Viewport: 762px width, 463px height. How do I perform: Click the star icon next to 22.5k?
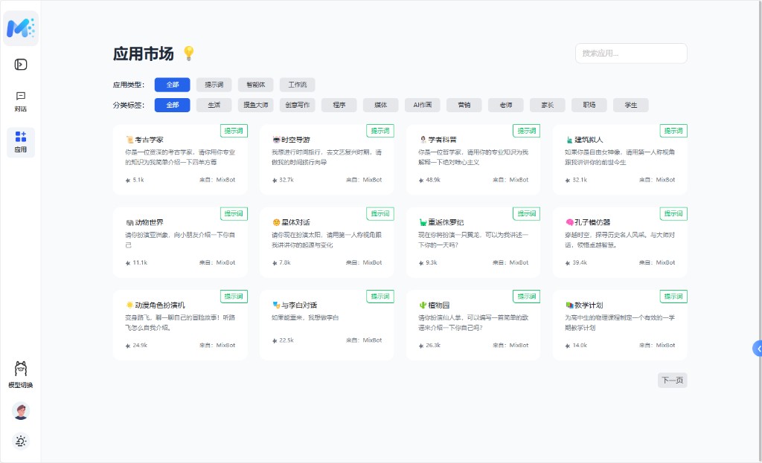coord(275,340)
